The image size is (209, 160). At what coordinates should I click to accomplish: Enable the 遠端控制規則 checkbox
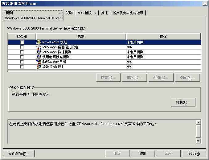coord(22,67)
